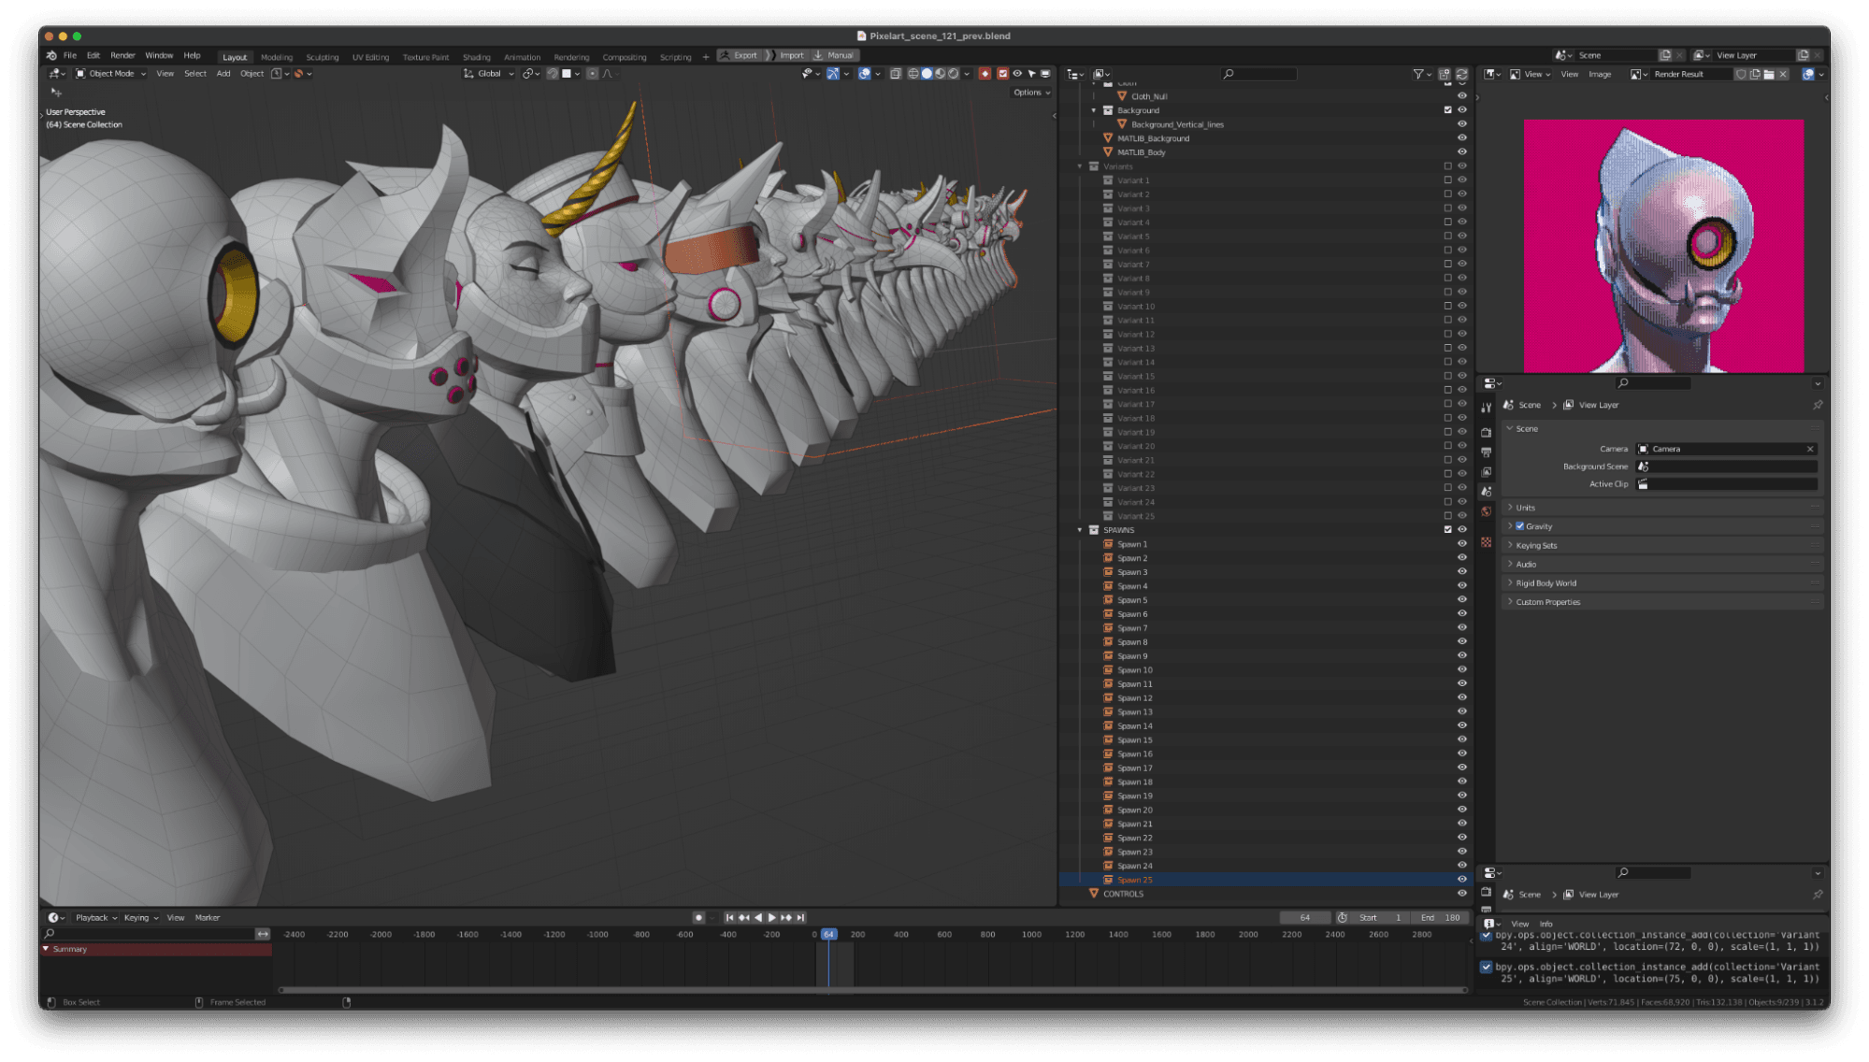The width and height of the screenshot is (1869, 1062).
Task: Click the Import button
Action: [x=786, y=55]
